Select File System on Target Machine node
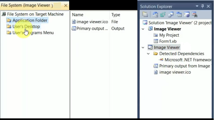The image size is (214, 120). coord(35,14)
